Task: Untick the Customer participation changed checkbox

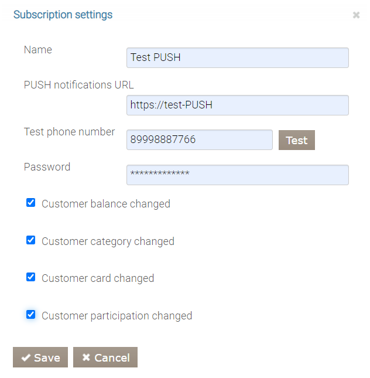Action: point(31,315)
